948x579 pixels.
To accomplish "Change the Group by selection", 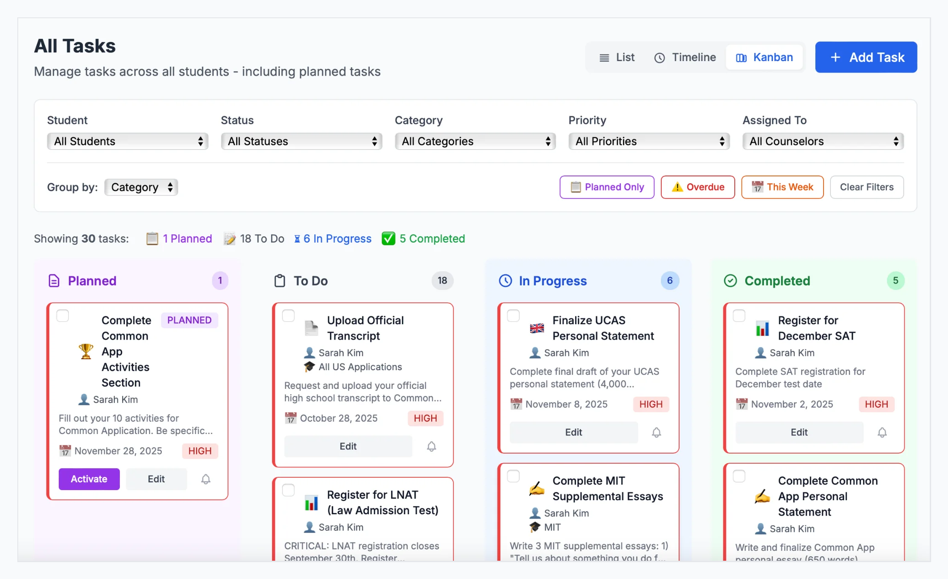I will [140, 187].
